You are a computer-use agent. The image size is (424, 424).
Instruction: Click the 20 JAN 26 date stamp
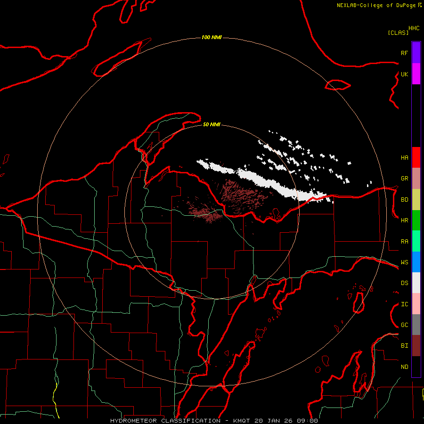point(273,421)
